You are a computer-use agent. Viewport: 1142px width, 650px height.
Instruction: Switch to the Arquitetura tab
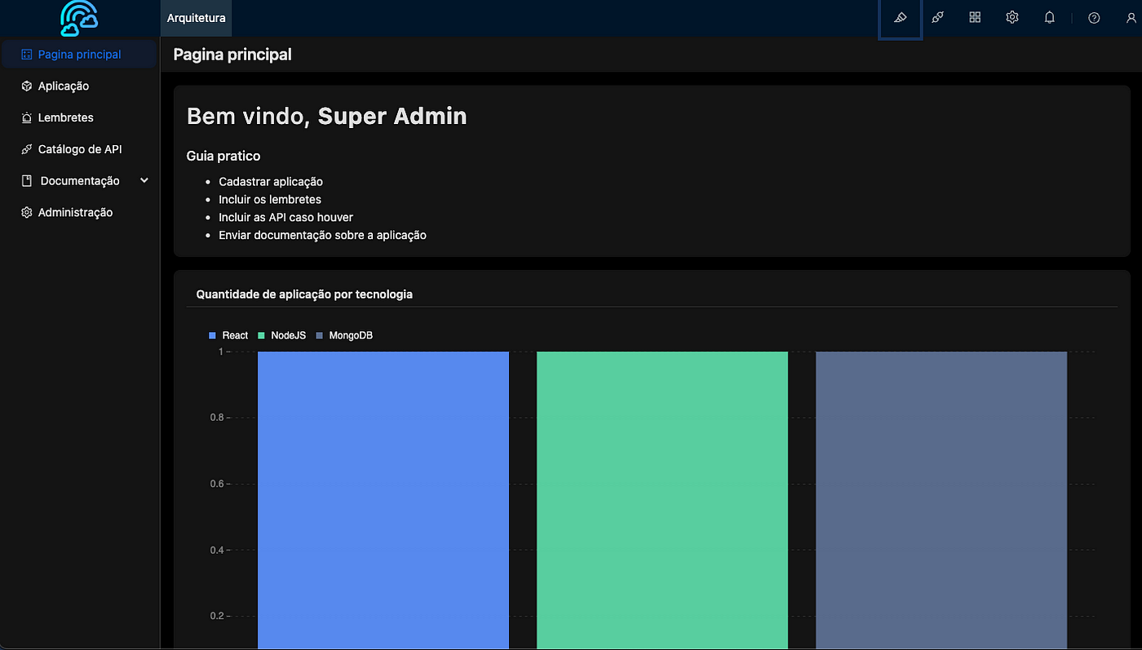(x=196, y=18)
